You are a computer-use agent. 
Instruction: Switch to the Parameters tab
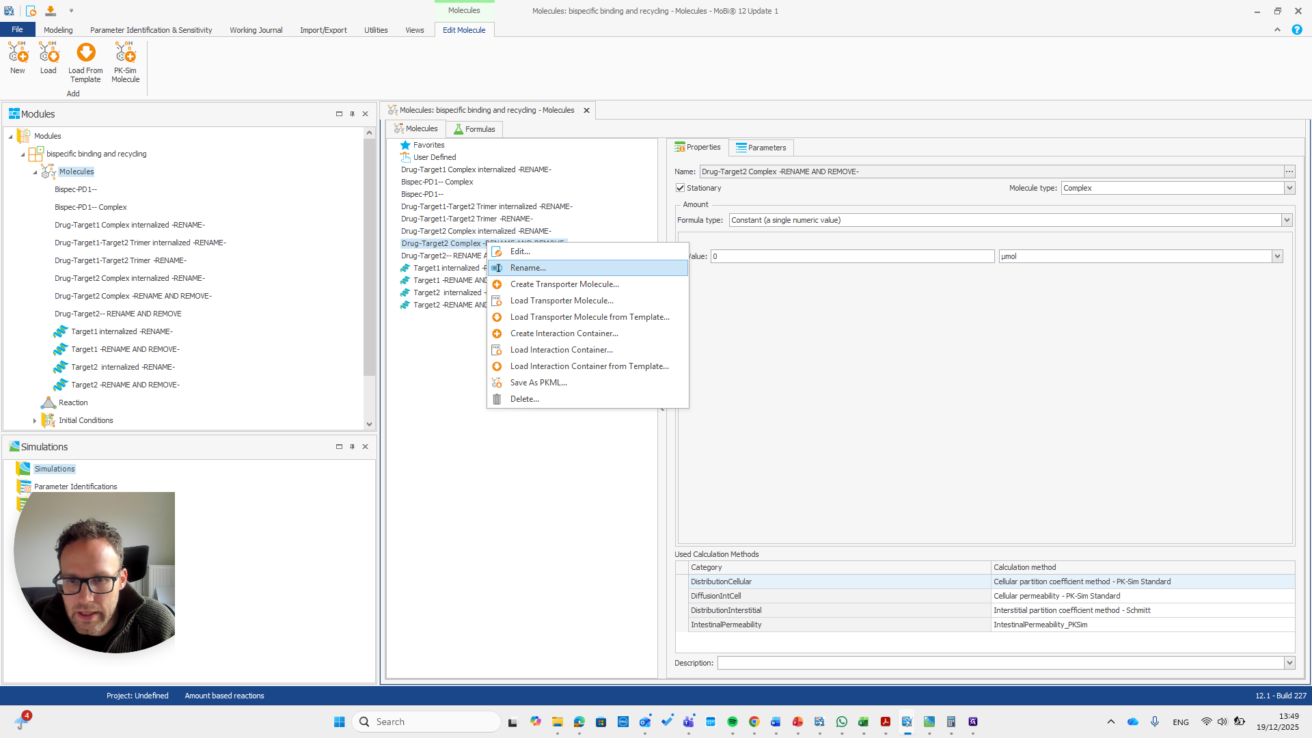click(760, 148)
